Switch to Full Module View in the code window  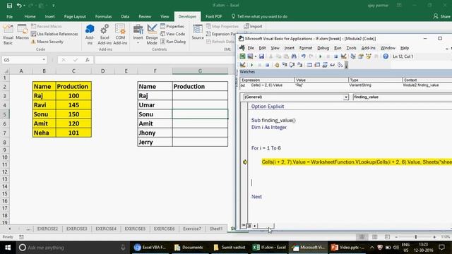click(x=249, y=226)
